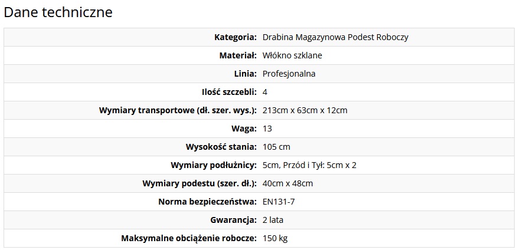Viewport: 520px width, 250px height.
Task: Select the '150 kg' maximum load value
Action: pyautogui.click(x=275, y=238)
